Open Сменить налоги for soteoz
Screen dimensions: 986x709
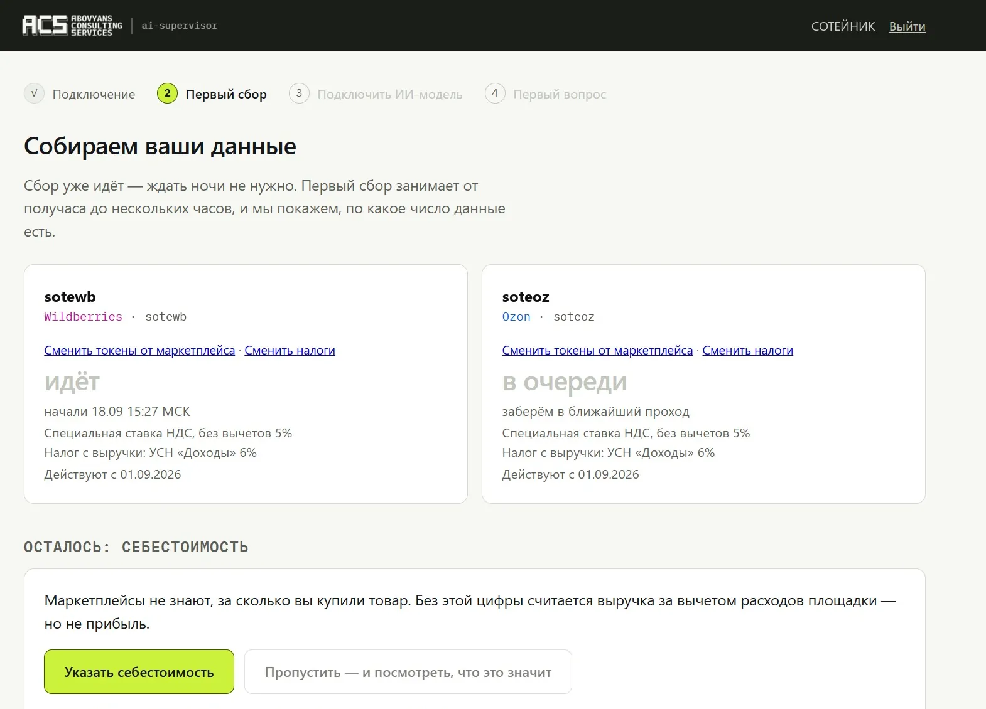747,350
